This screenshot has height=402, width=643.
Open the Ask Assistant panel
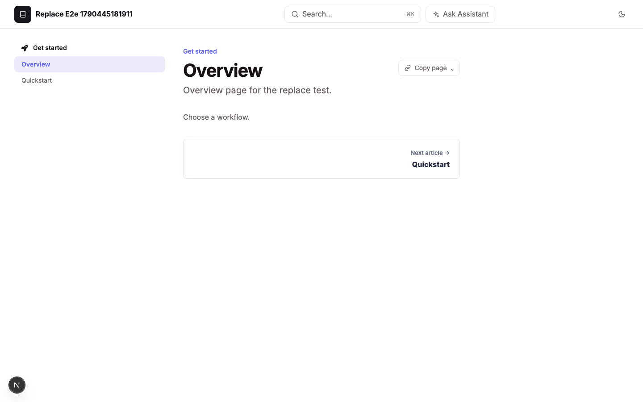pos(460,14)
